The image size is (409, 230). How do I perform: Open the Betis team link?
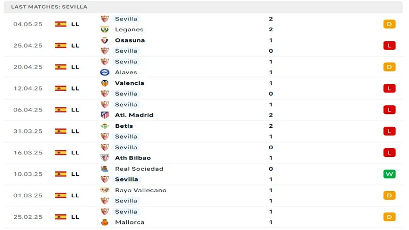[124, 126]
